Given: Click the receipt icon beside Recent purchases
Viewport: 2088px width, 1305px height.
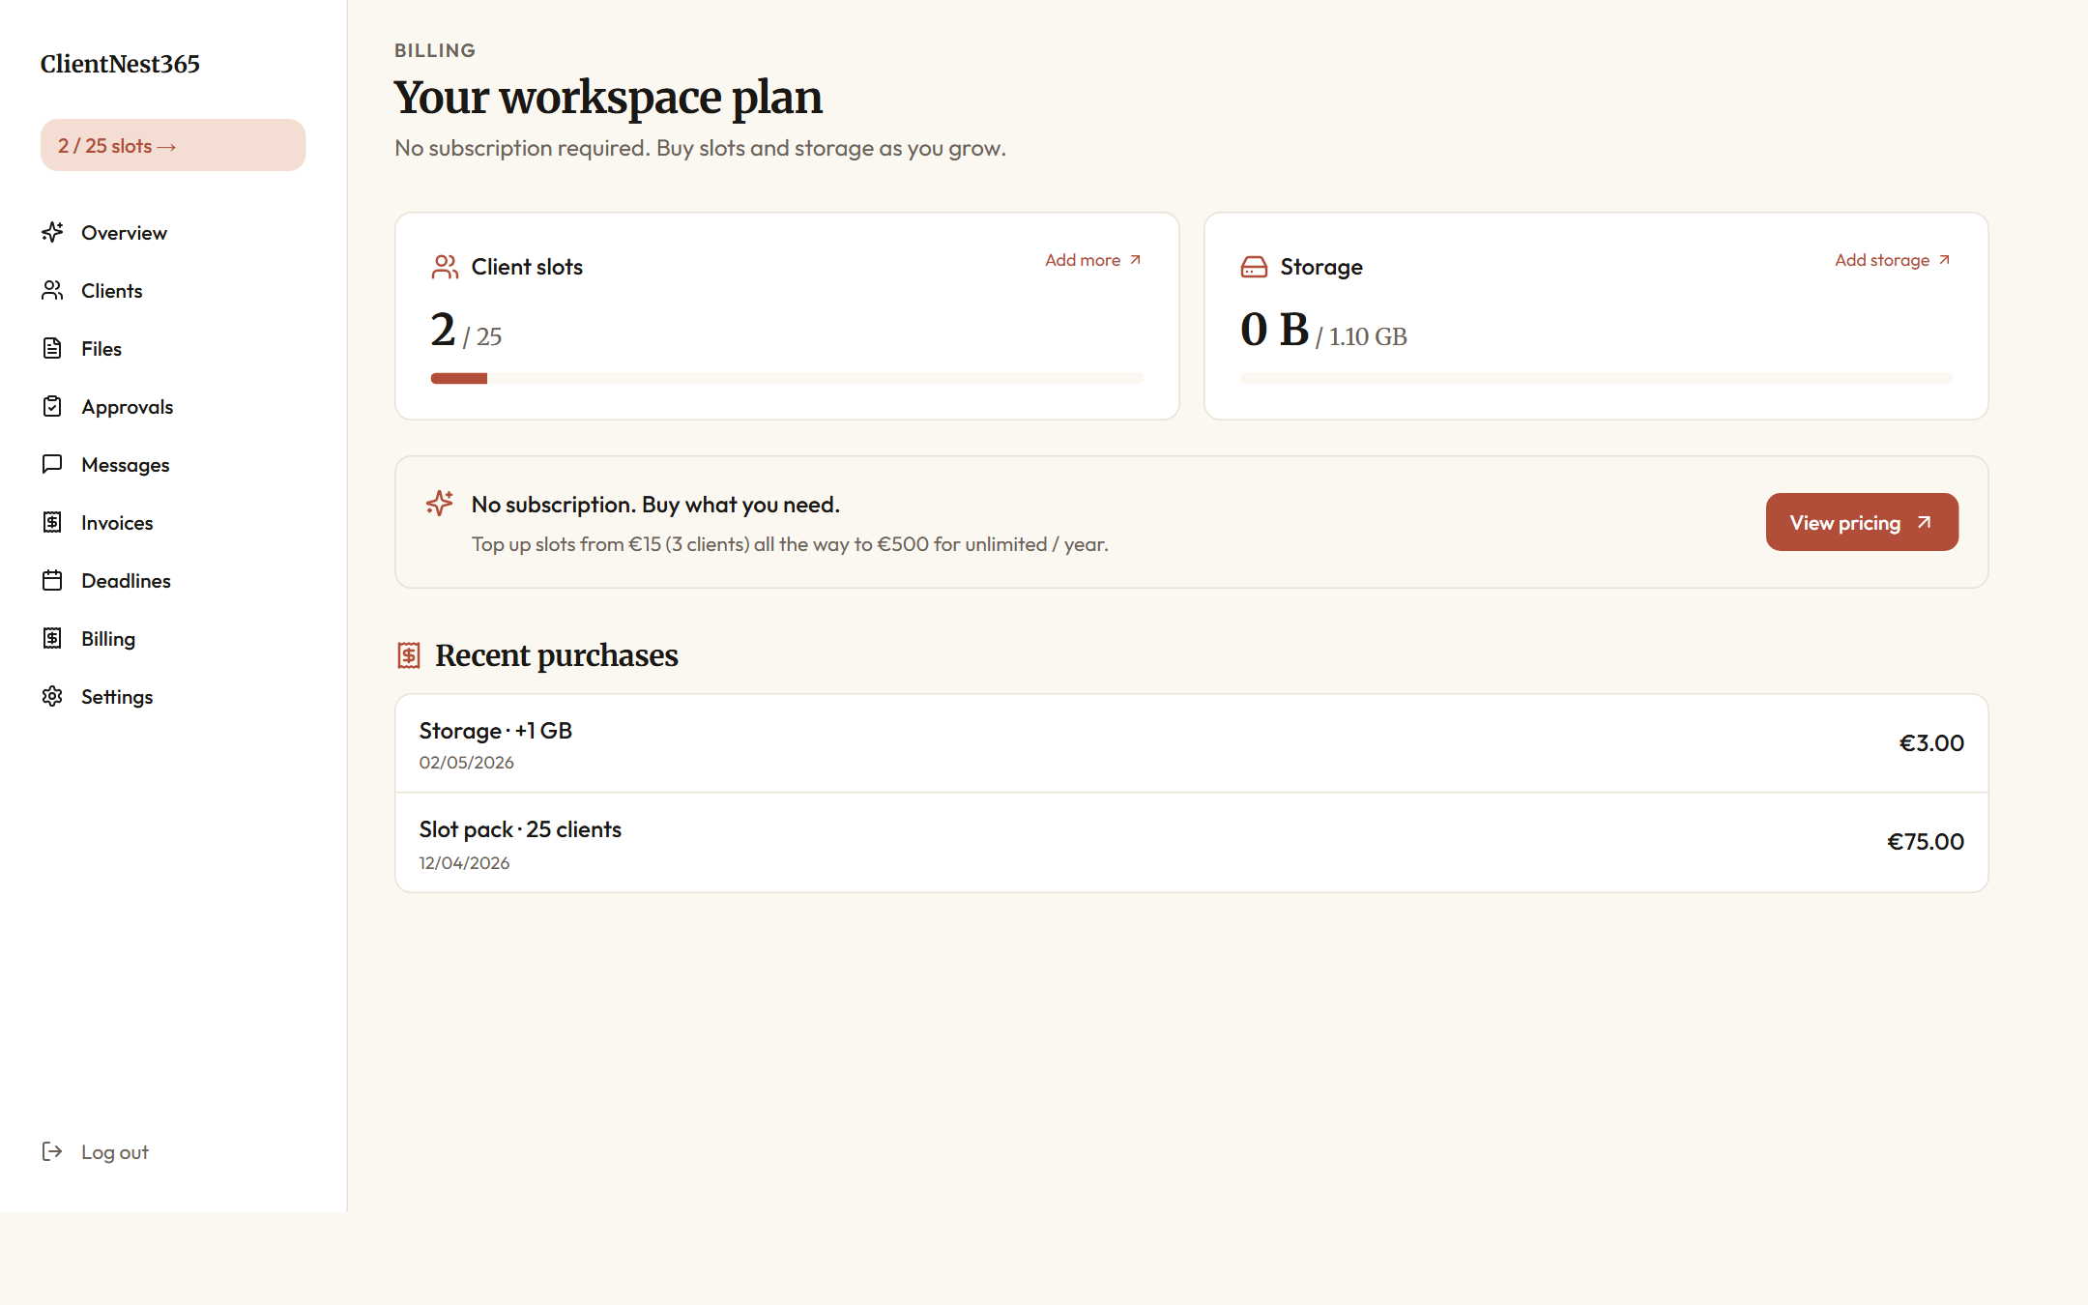Looking at the screenshot, I should pos(409,655).
